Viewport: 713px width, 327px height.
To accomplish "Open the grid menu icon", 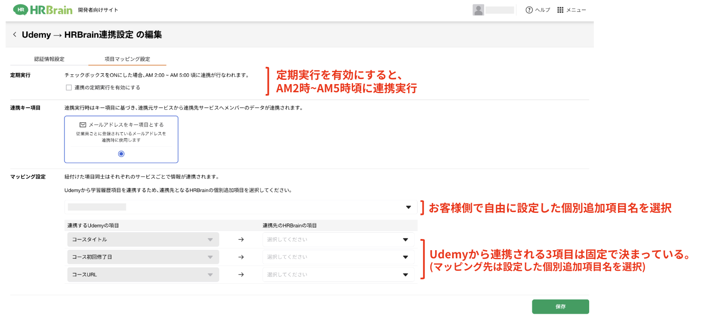I will [x=560, y=10].
